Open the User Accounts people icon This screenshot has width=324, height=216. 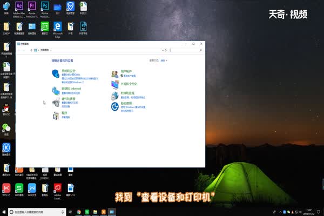click(115, 74)
